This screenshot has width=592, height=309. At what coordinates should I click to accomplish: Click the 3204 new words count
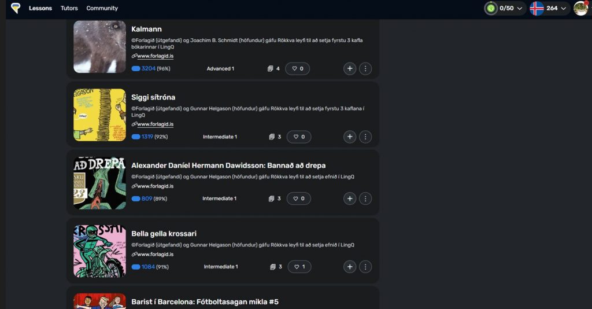click(x=149, y=68)
